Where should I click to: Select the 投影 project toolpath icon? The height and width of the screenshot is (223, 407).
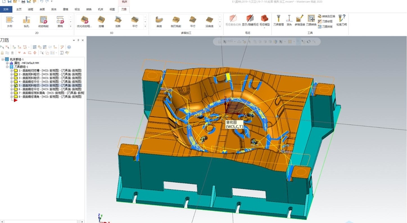[118, 21]
